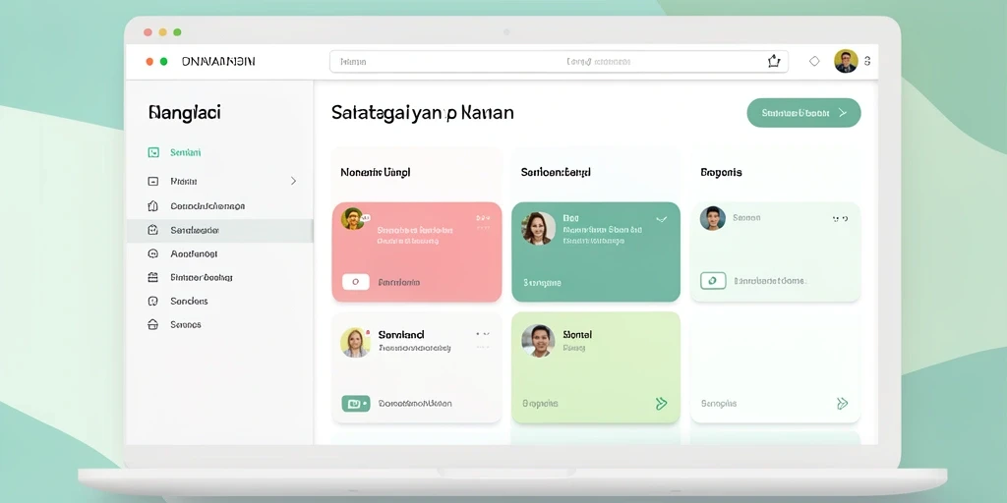
Task: Click the orange dot in the app header
Action: click(x=149, y=62)
